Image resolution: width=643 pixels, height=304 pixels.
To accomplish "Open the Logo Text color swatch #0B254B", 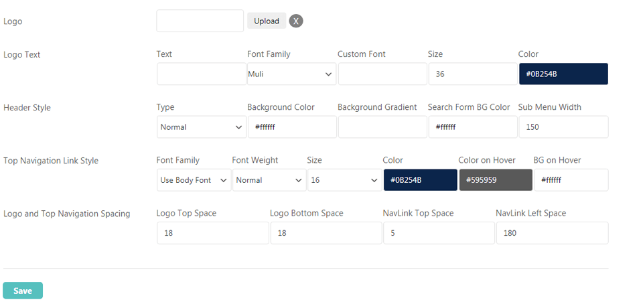I will tap(563, 74).
